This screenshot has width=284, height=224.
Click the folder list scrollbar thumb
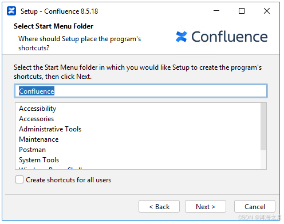pyautogui.click(x=263, y=126)
